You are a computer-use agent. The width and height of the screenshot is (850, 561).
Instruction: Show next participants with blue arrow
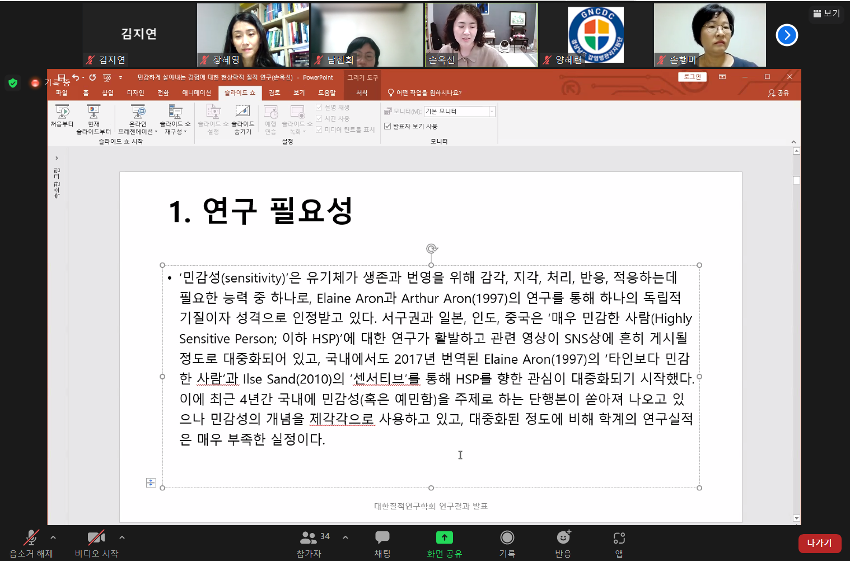(787, 35)
